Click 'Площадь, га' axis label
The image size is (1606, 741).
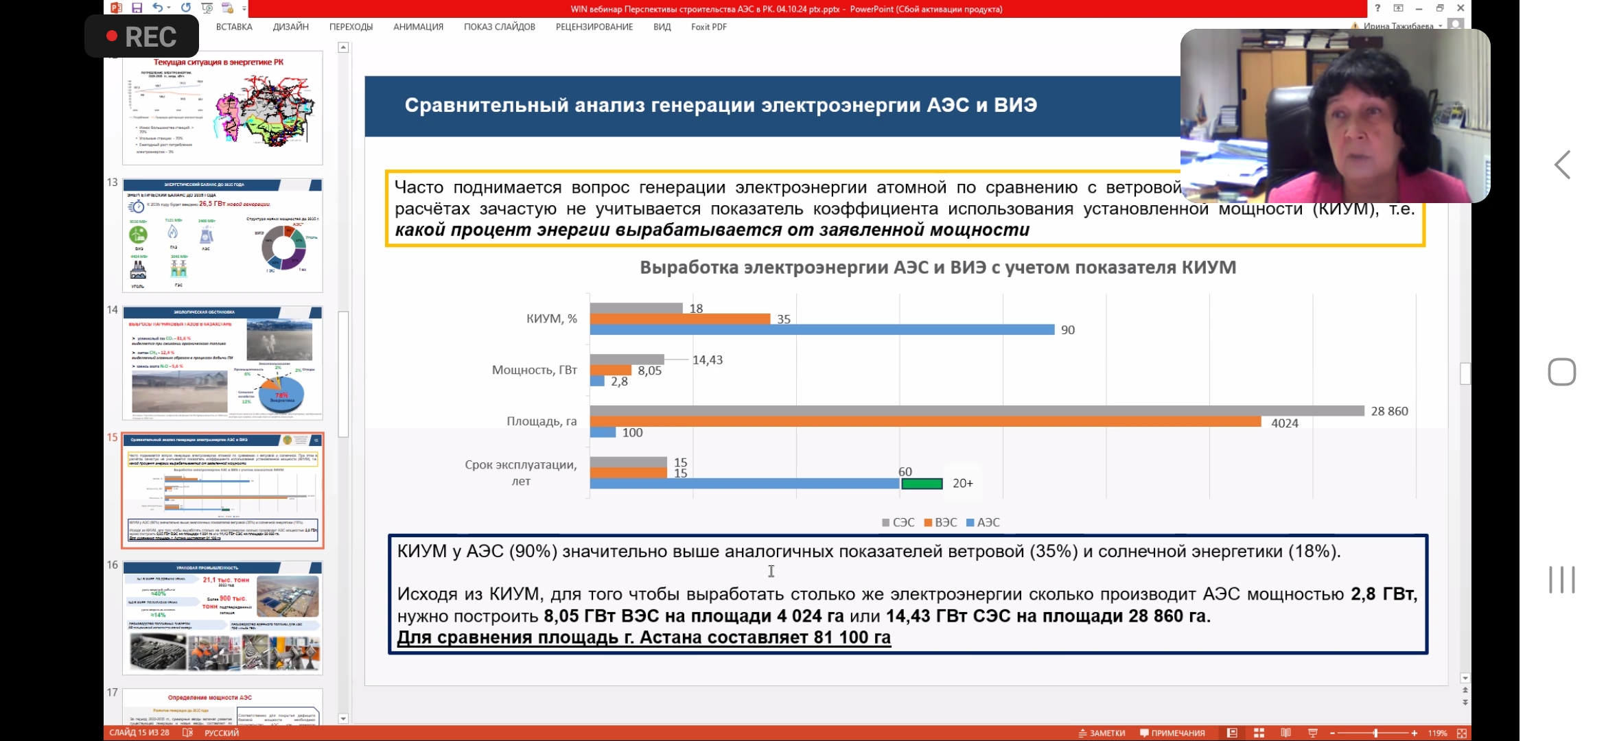[x=542, y=421]
